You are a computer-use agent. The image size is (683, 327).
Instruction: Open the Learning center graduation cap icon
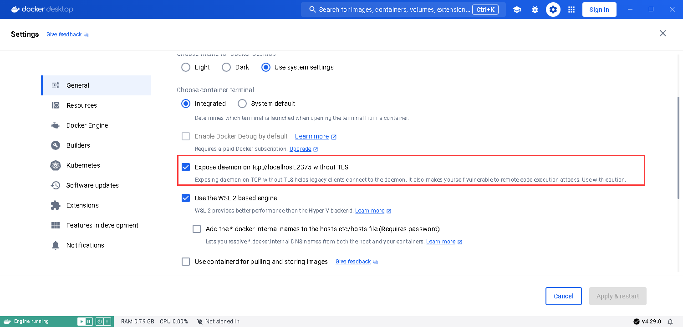517,10
